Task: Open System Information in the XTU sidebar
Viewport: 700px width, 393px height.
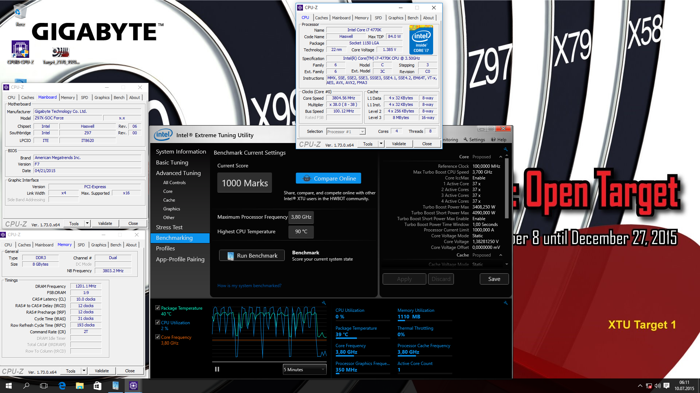Action: tap(181, 151)
